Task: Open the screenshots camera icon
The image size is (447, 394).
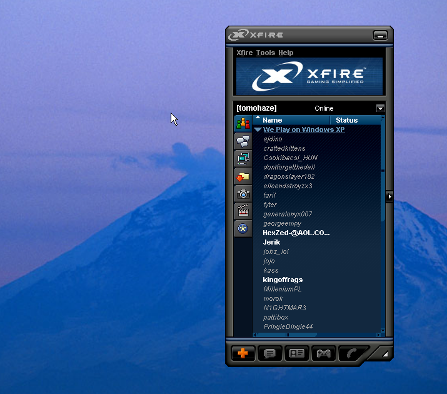Action: click(243, 194)
